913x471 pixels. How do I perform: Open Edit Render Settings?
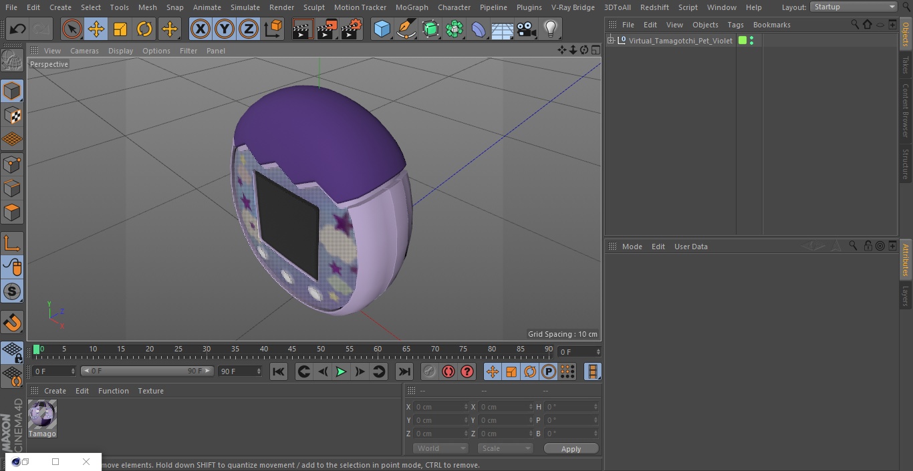(352, 29)
